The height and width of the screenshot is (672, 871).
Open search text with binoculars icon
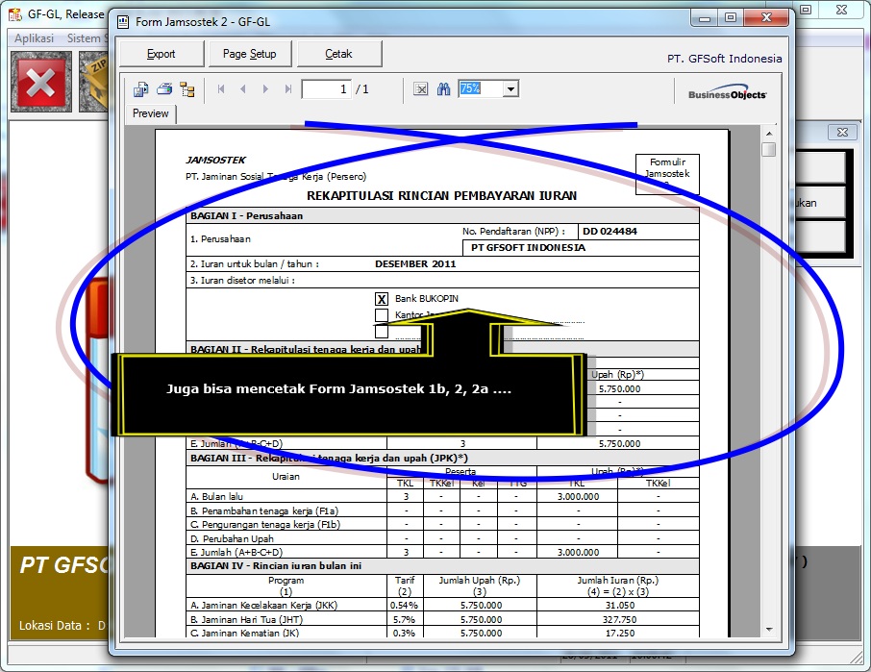pyautogui.click(x=443, y=88)
